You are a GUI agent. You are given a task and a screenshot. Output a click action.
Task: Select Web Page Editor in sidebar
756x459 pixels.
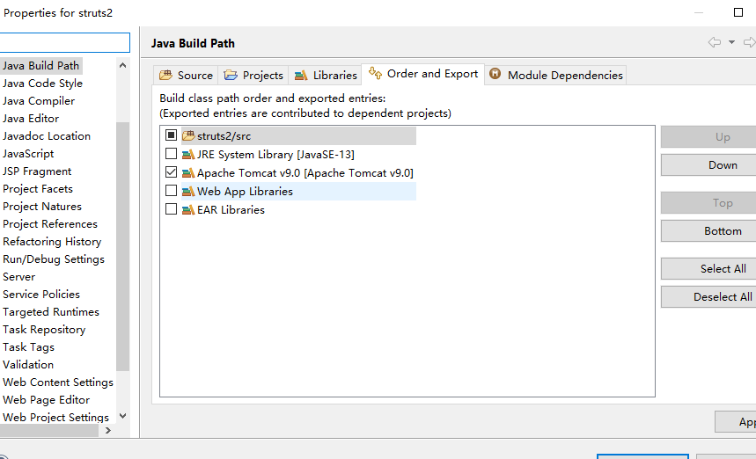coord(47,400)
